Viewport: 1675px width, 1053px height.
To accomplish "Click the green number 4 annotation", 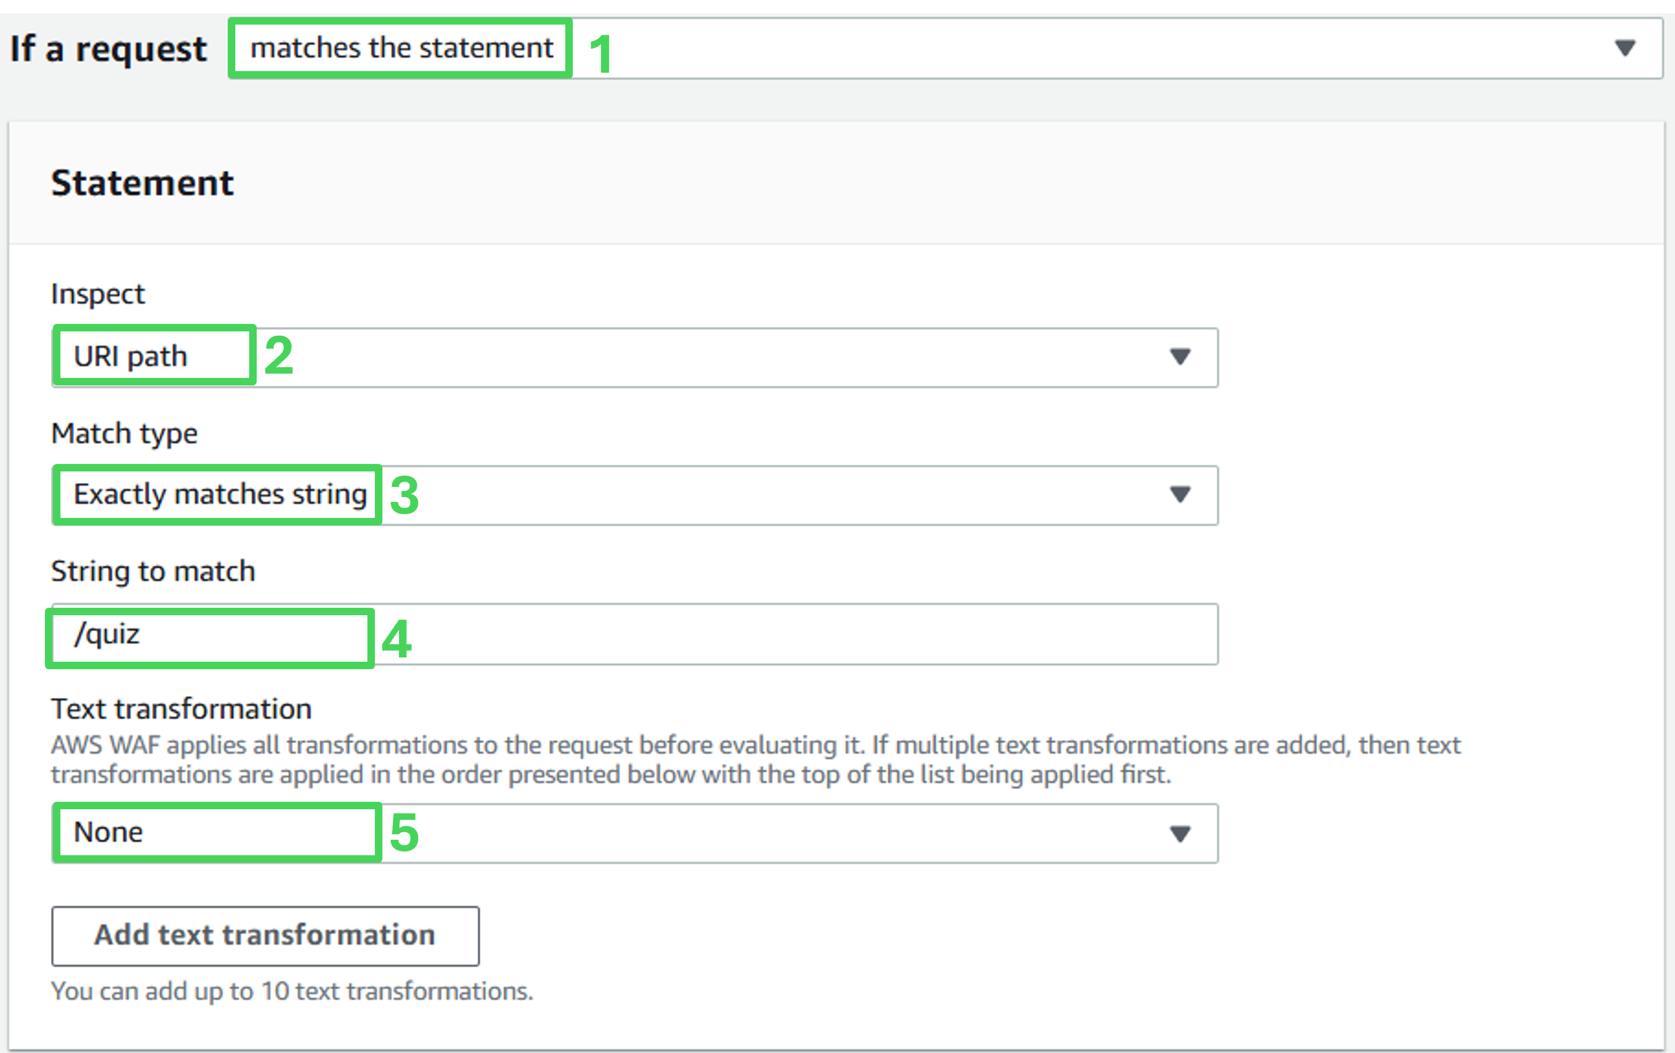I will [396, 639].
